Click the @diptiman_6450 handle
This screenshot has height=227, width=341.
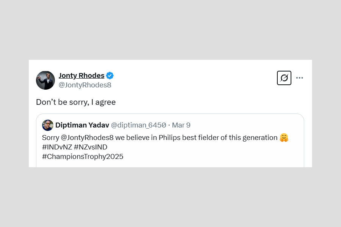click(138, 125)
